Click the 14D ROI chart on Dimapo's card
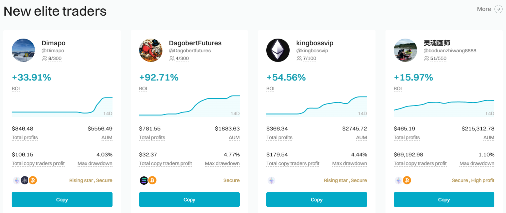Screen dimensions: 506x213 point(62,106)
